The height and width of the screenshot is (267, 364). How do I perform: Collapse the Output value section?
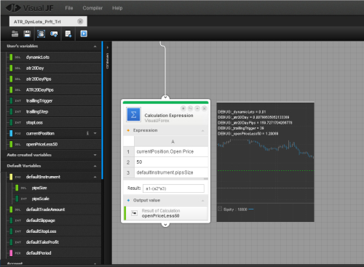pyautogui.click(x=203, y=201)
